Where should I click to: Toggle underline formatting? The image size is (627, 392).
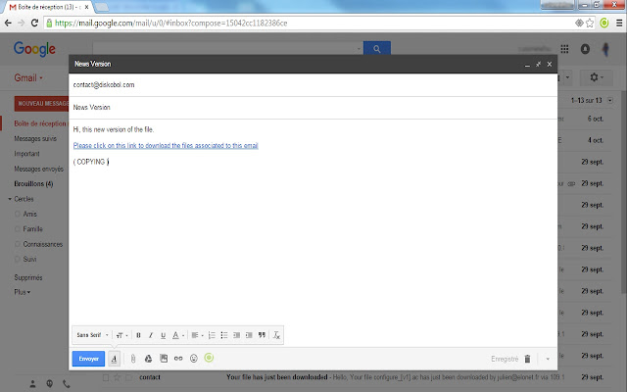point(164,335)
